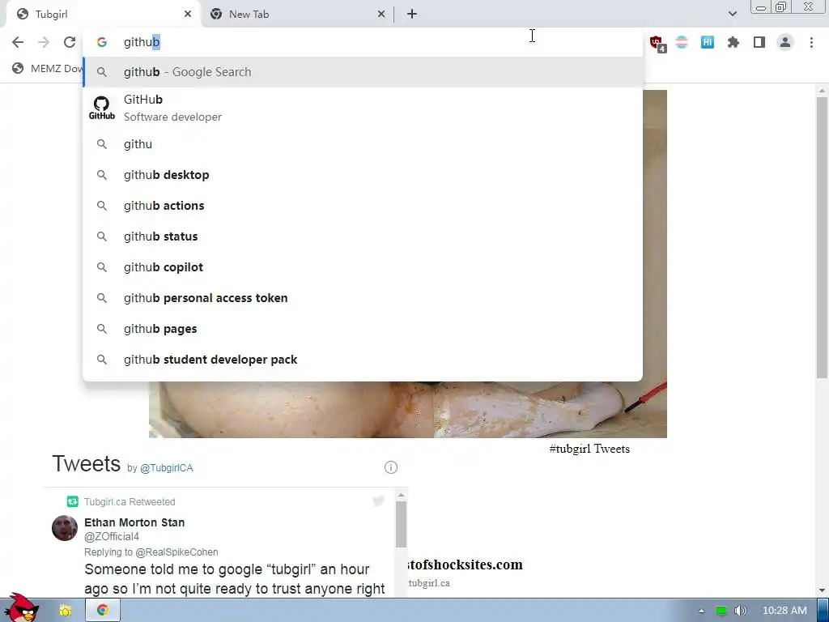Open the Angry Birds start button
The width and height of the screenshot is (829, 622).
pyautogui.click(x=20, y=608)
